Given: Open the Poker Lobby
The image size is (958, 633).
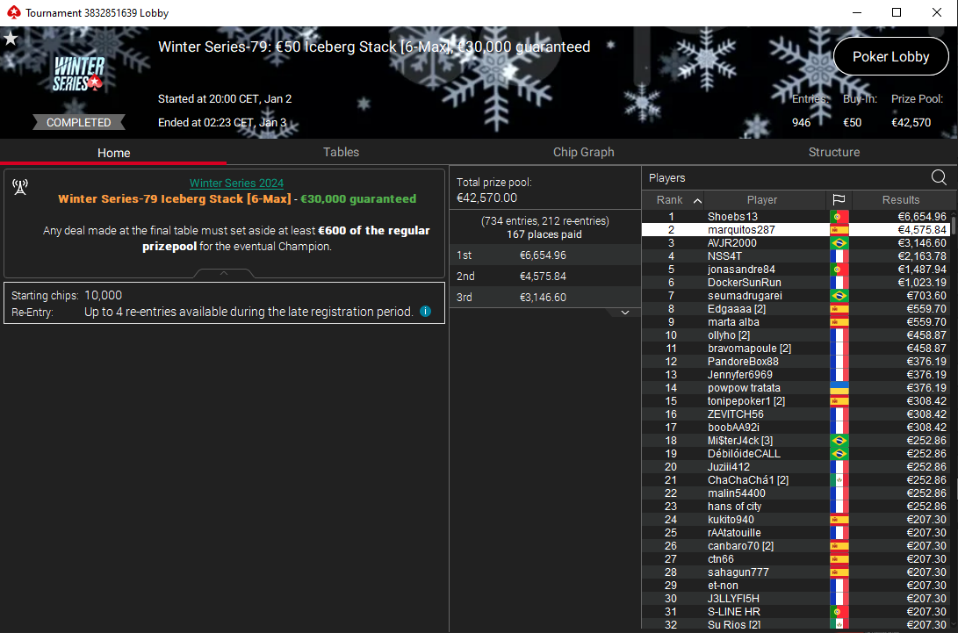Looking at the screenshot, I should point(890,57).
